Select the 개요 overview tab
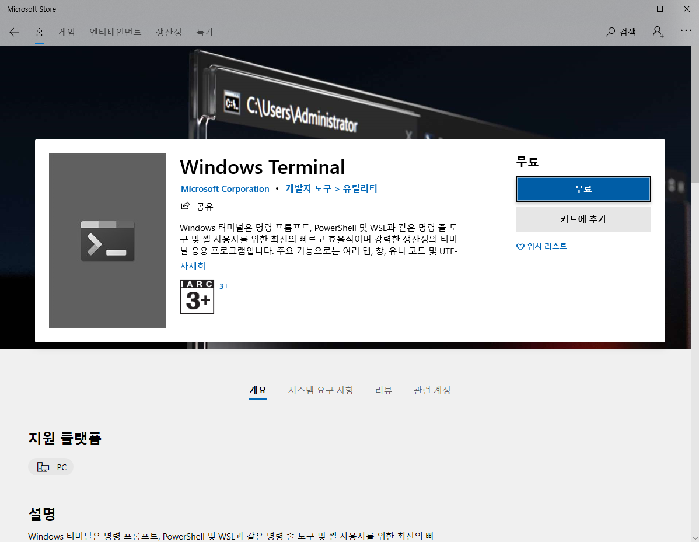This screenshot has width=699, height=542. [x=258, y=390]
